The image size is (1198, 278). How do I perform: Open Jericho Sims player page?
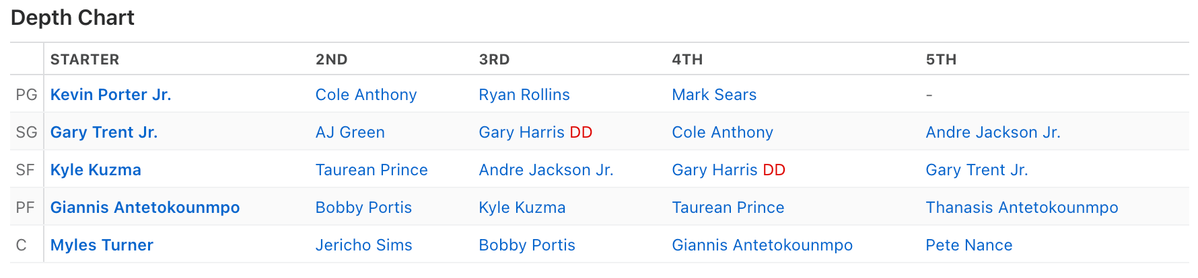click(363, 245)
